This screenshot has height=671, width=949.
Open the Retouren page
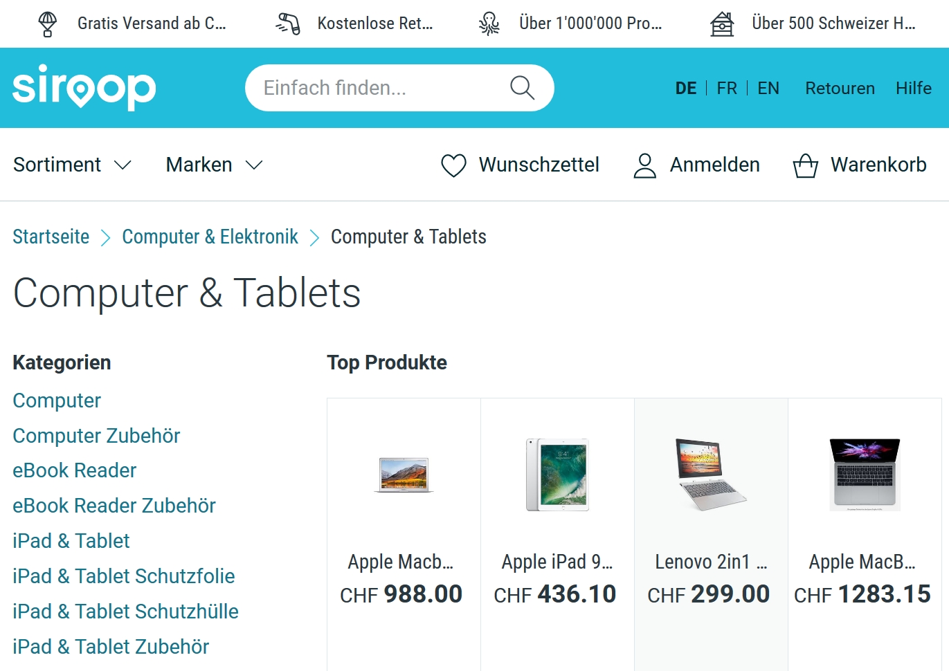tap(840, 88)
